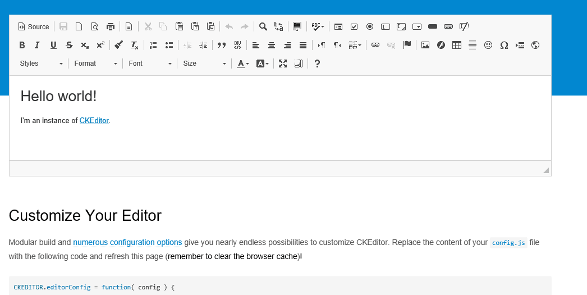Insert Page Break for printing

(x=520, y=46)
